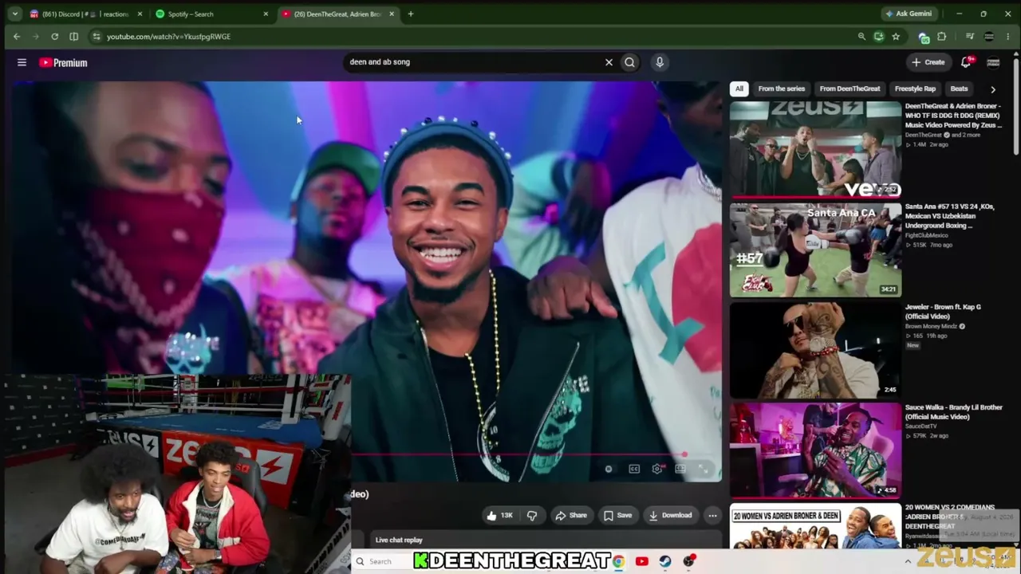The image size is (1021, 574).
Task: Show more filter chips with right arrow
Action: [x=993, y=89]
